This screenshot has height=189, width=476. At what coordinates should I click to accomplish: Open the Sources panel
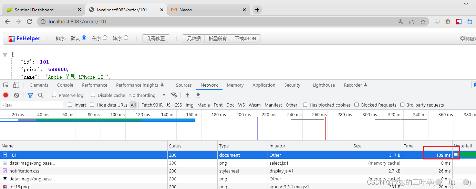pos(184,85)
